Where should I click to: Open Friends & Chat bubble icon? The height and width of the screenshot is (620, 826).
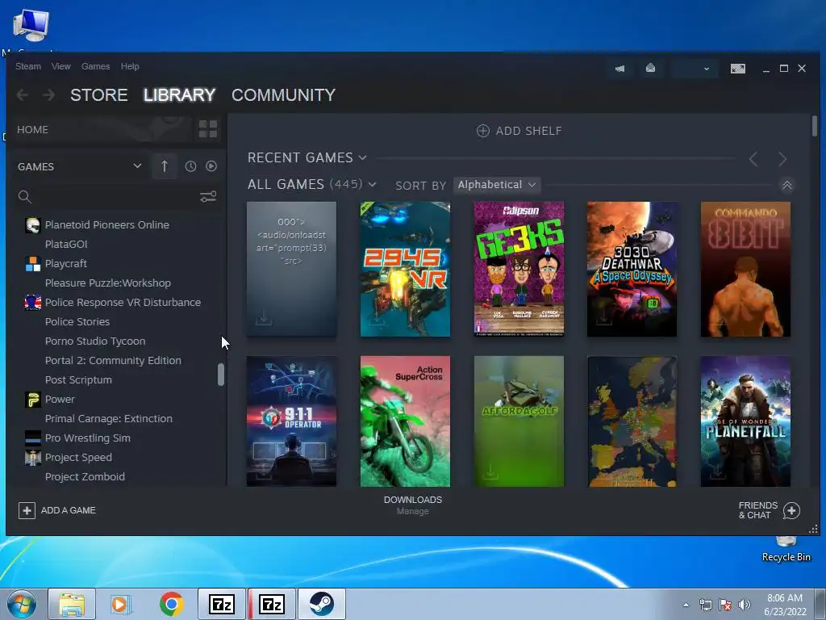(x=791, y=510)
